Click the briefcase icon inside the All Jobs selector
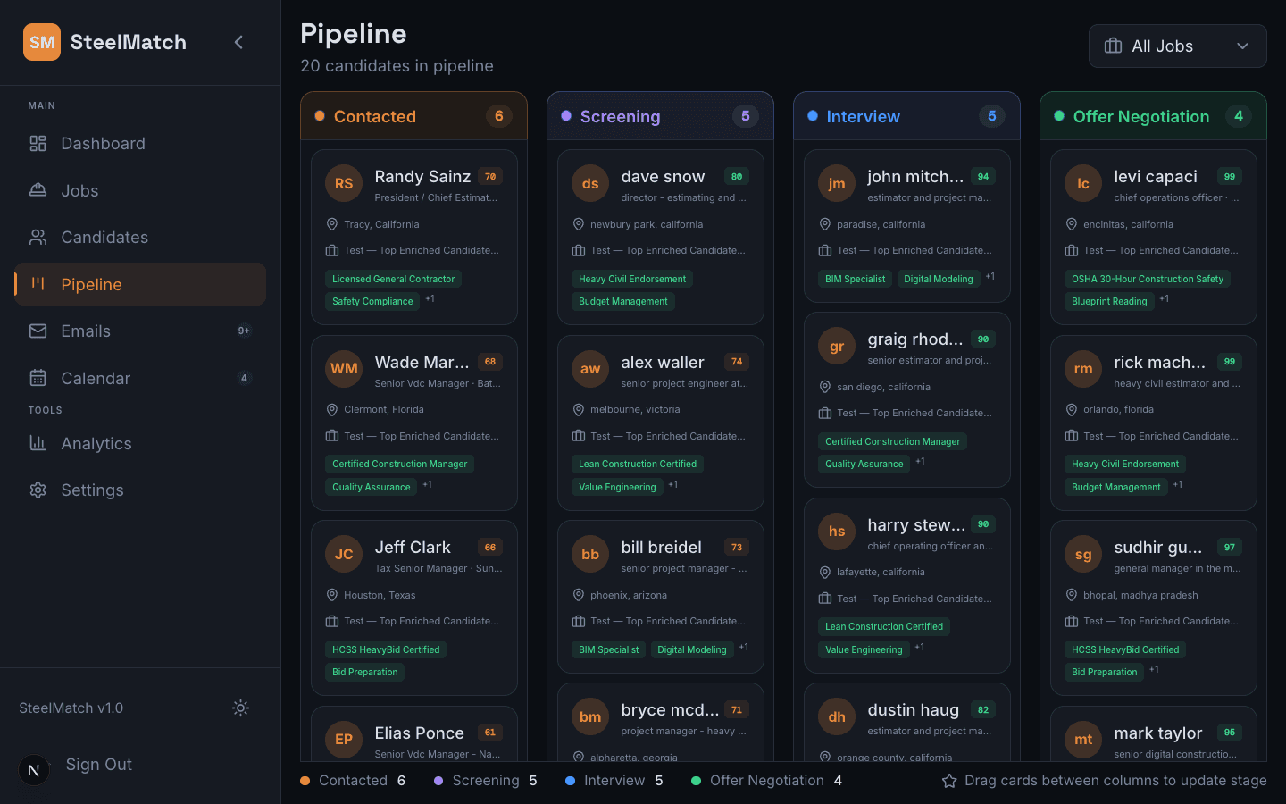 1112,46
